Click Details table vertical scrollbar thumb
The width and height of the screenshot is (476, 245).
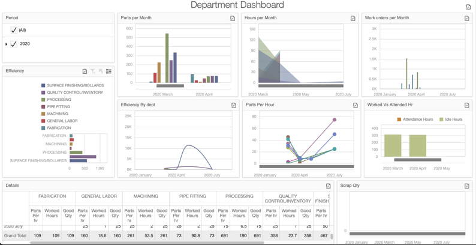click(332, 237)
